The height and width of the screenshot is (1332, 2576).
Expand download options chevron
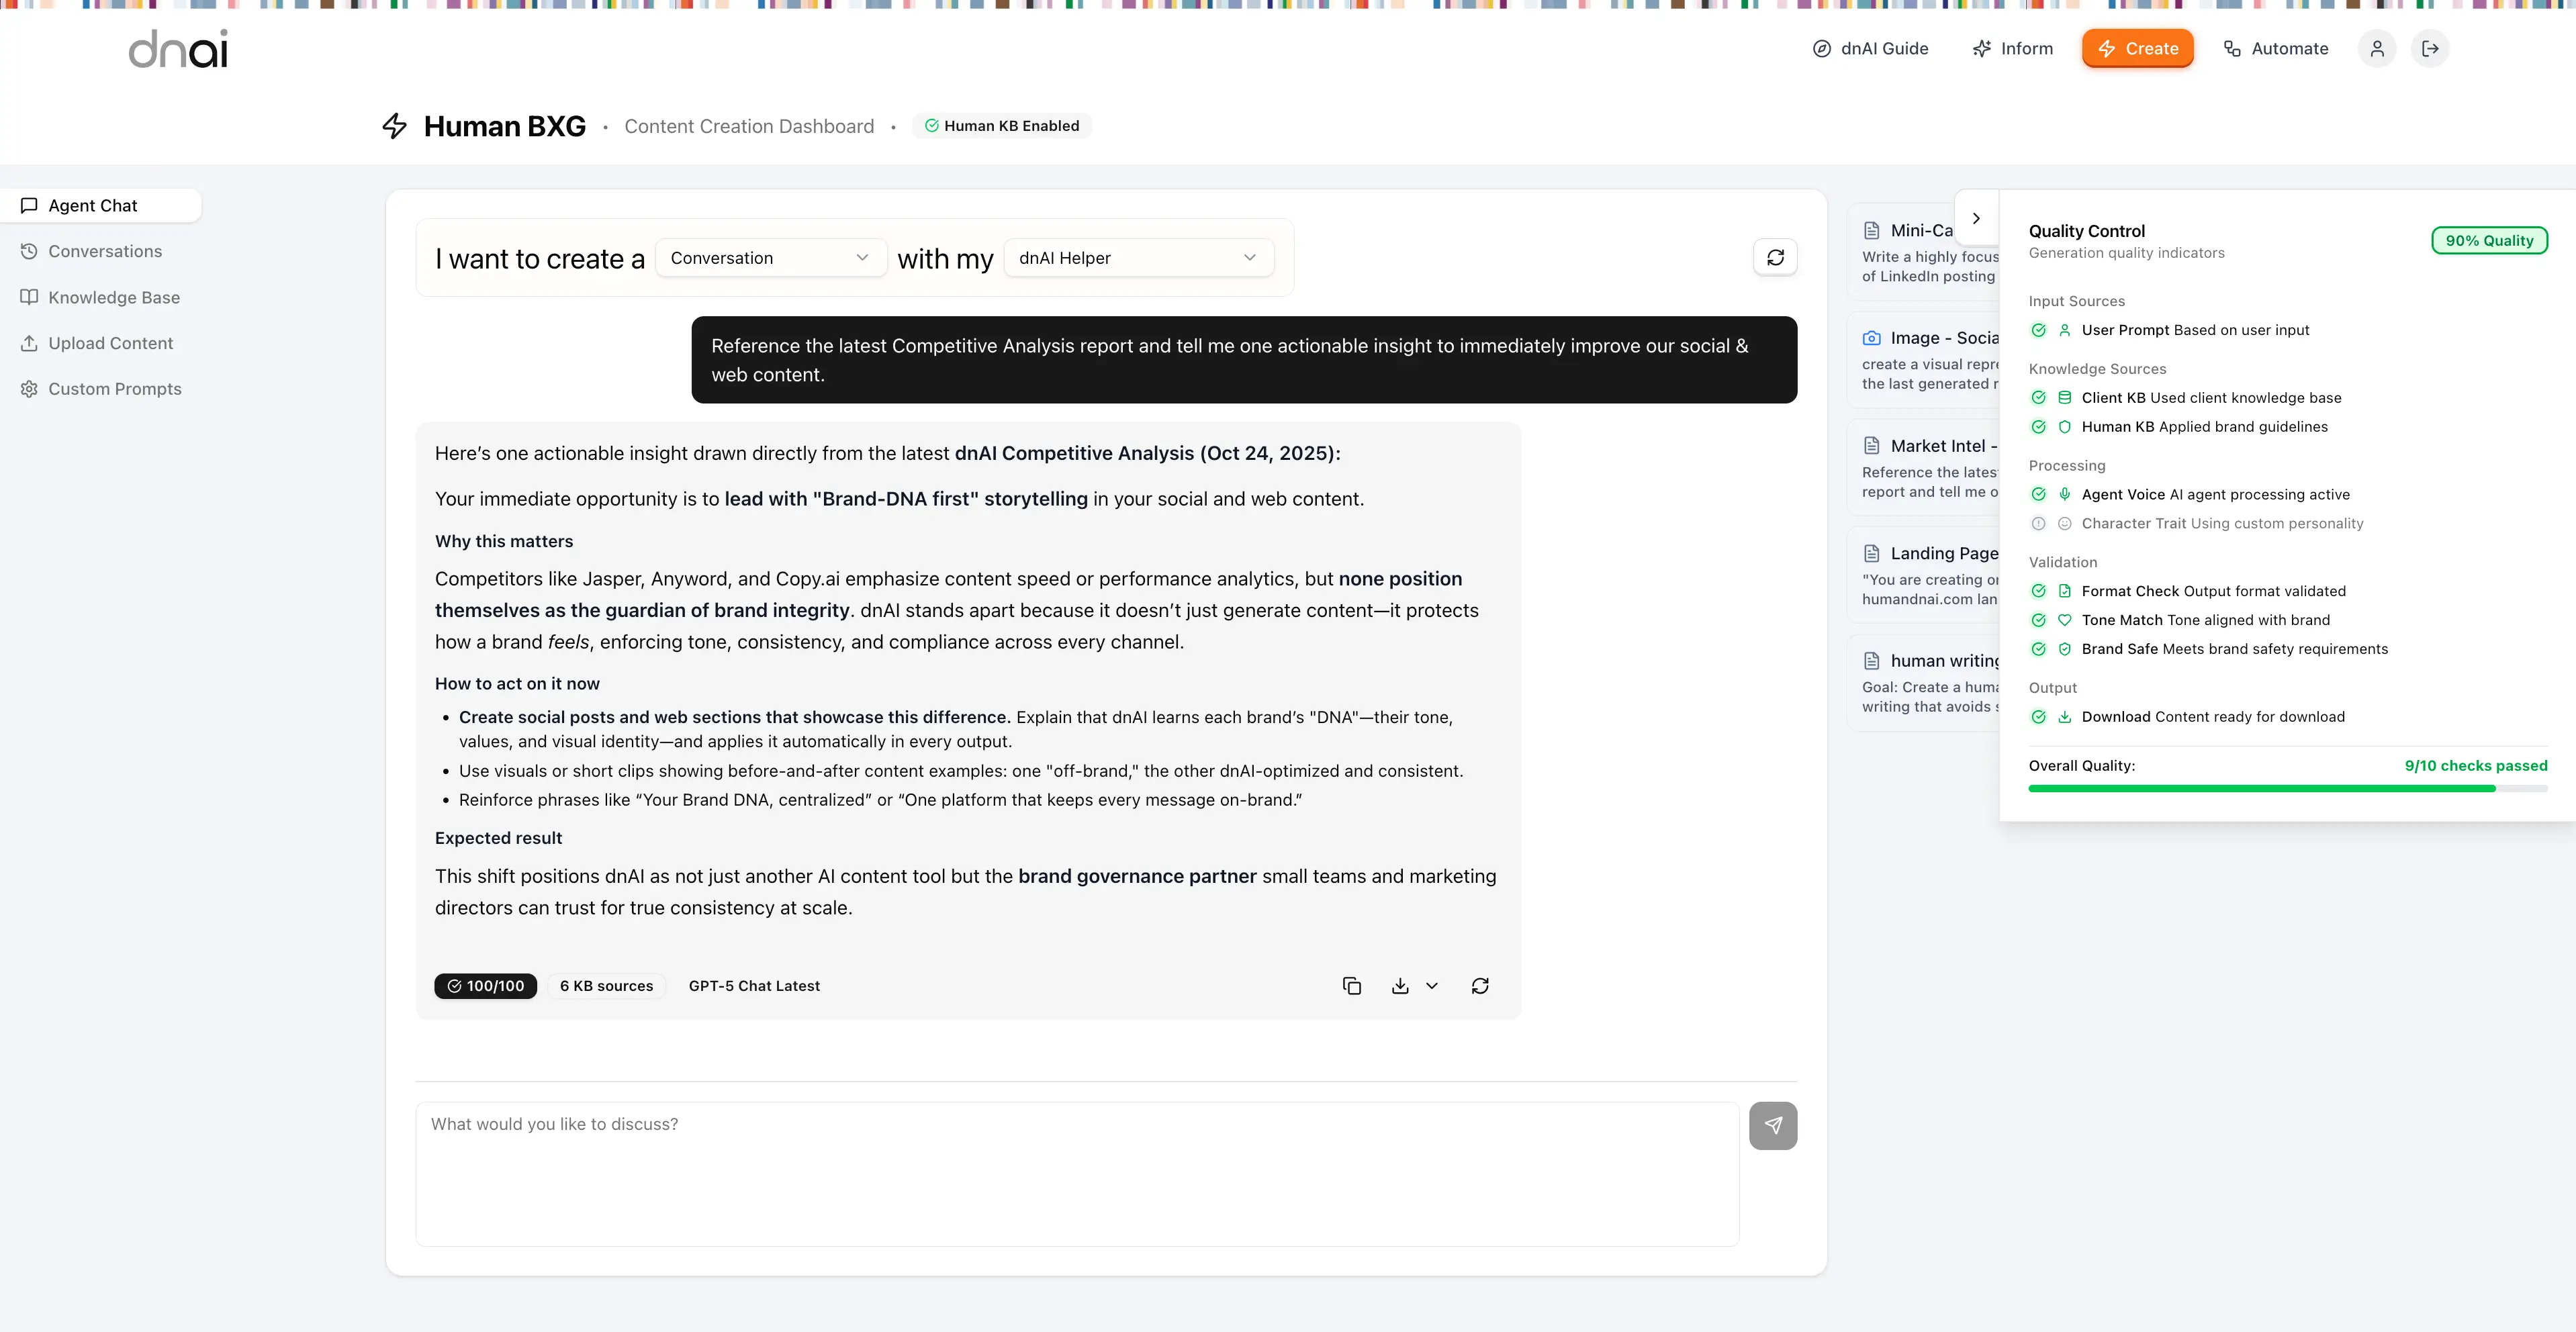pyautogui.click(x=1432, y=986)
